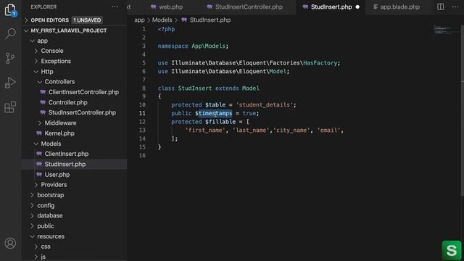This screenshot has width=464, height=261.
Task: Open Controller.php in explorer
Action: [x=67, y=102]
